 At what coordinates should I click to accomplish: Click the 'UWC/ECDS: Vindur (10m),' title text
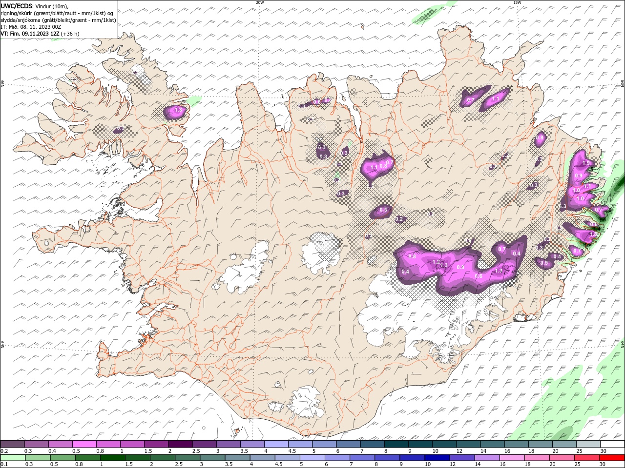pyautogui.click(x=35, y=6)
